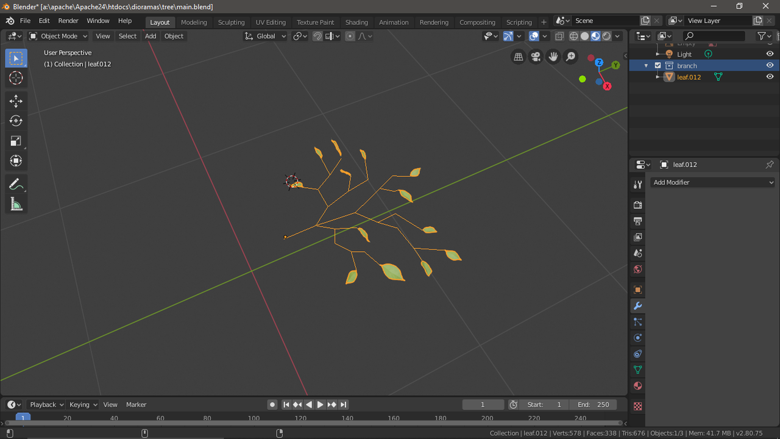Click the Jump to Endpoint playback button

pyautogui.click(x=343, y=404)
